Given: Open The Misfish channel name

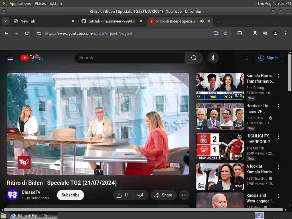Looking at the screenshot, I should [255, 148].
